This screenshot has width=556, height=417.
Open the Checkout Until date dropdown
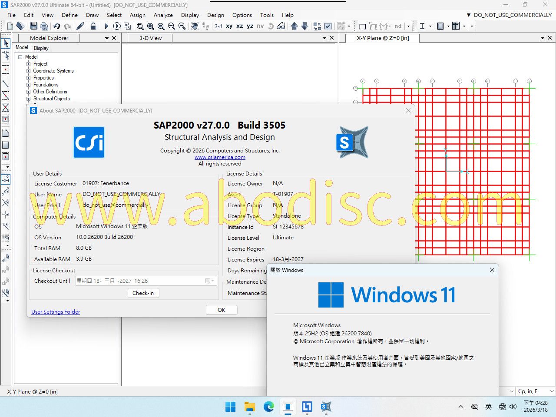point(212,281)
